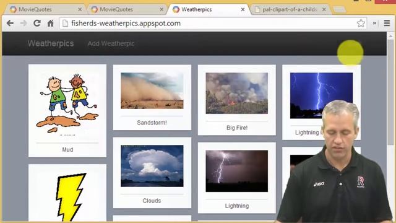Open the Add Weatherpic link
Screen dimensions: 396x223
(111, 43)
